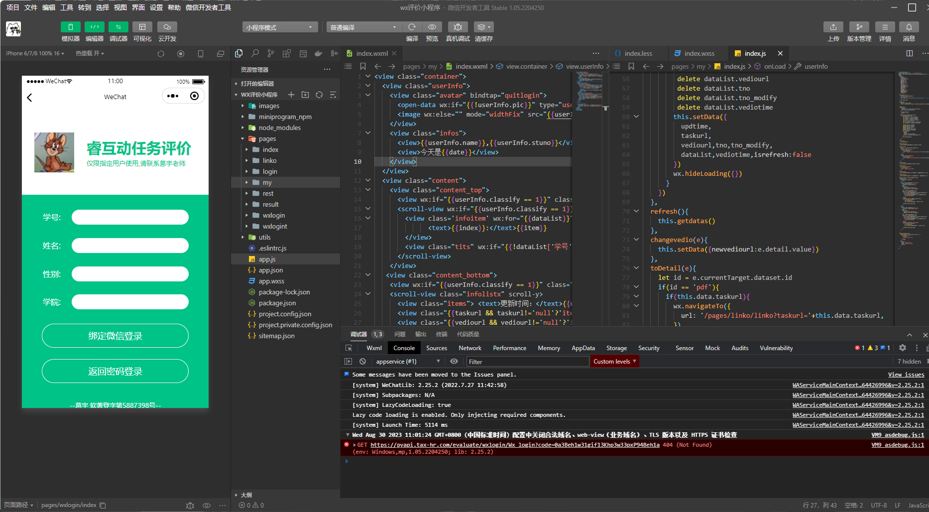
Task: Switch to the Network devtools tab
Action: [470, 348]
